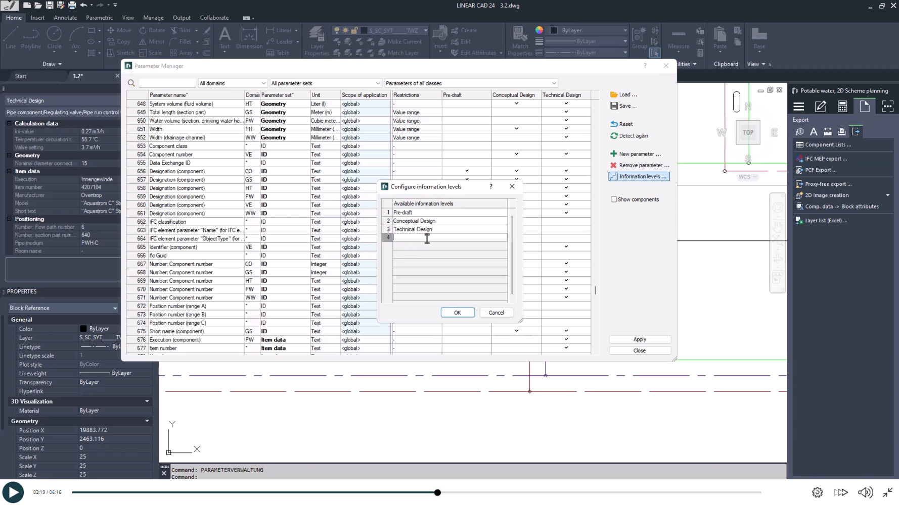
Task: Select the Circle tool
Action: pyautogui.click(x=54, y=38)
